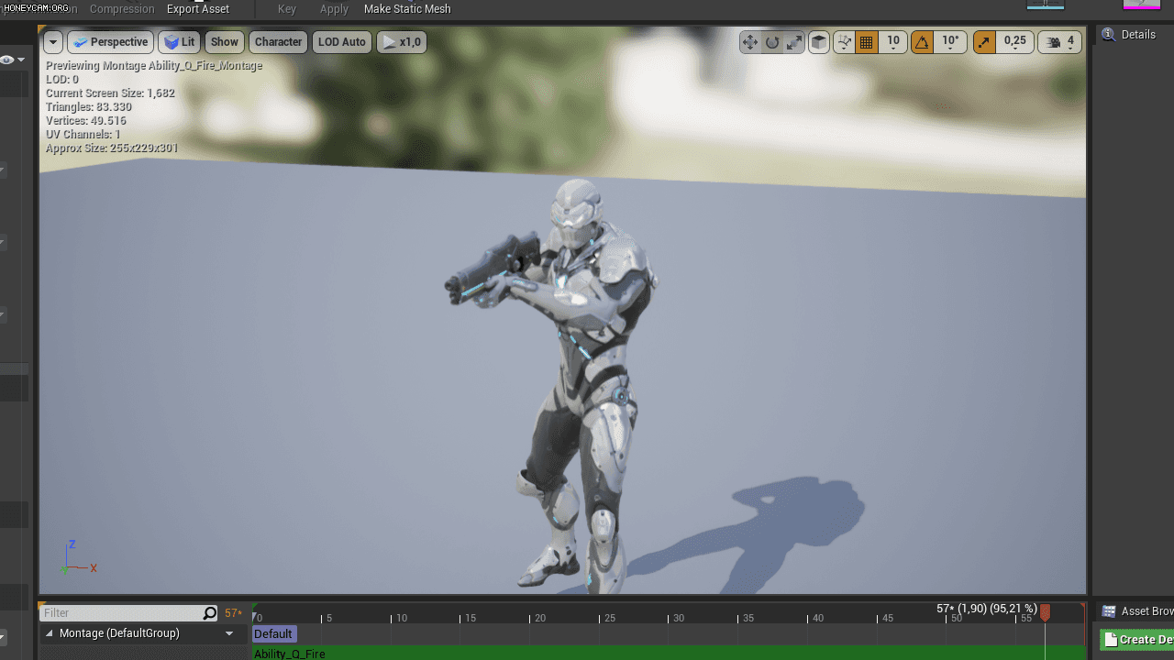Select the translate (move) gizmo mode
1174x660 pixels.
tap(750, 42)
